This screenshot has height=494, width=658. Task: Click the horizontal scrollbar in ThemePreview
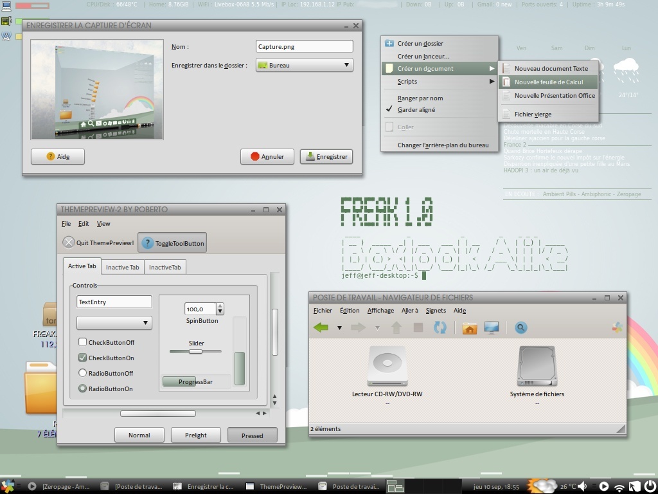click(158, 414)
